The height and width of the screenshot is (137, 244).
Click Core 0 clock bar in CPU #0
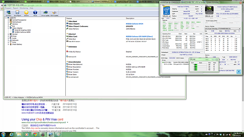(x=201, y=65)
